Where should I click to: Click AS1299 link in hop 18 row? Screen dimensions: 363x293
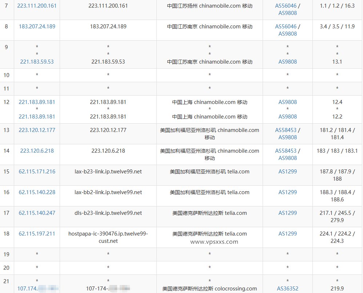tap(288, 234)
